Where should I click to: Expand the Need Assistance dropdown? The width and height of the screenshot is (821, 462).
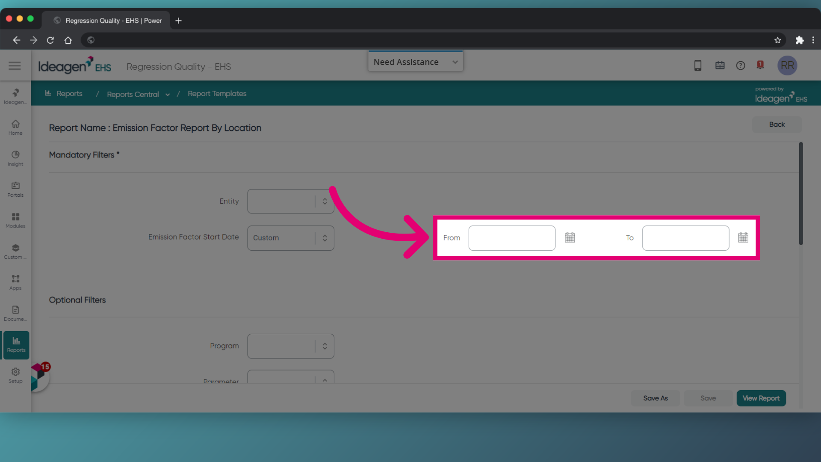coord(416,62)
